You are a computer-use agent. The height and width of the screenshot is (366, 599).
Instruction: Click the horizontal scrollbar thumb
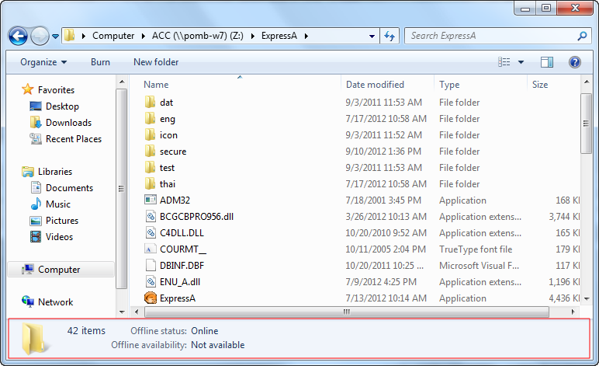click(347, 312)
